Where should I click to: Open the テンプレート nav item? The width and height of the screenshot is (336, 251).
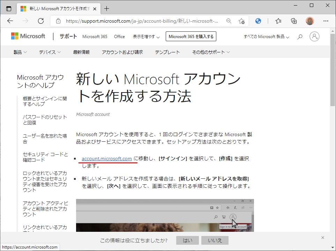pos(167,52)
